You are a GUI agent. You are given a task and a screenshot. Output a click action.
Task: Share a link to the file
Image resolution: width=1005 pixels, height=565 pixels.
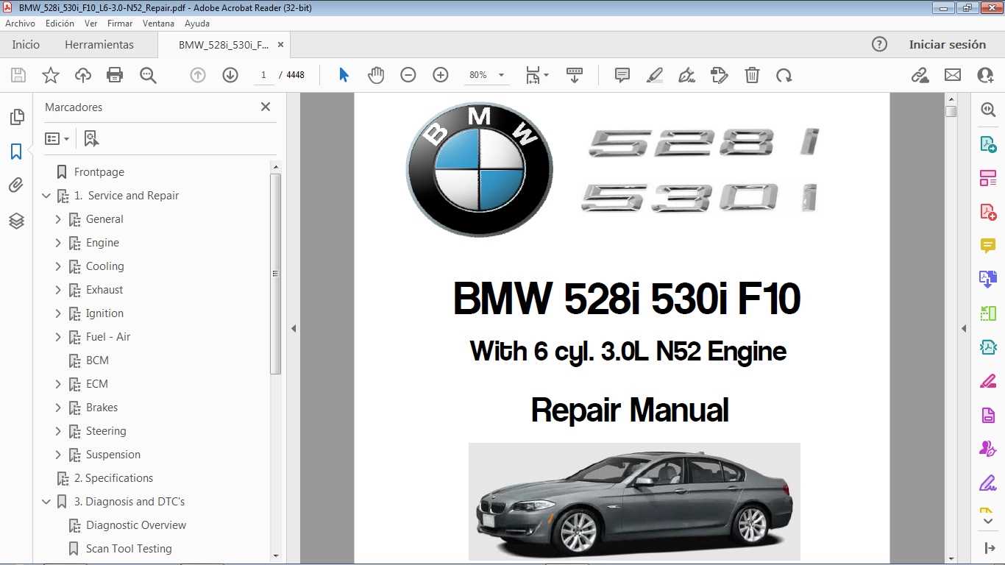(920, 75)
